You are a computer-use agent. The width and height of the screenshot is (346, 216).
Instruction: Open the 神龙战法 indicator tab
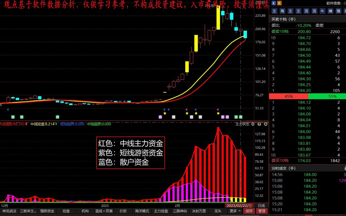pos(9,211)
